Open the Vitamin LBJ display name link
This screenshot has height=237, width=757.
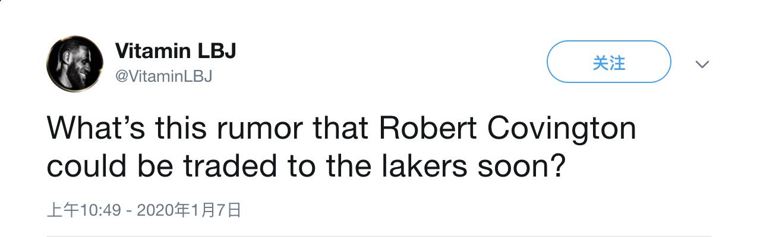point(175,52)
